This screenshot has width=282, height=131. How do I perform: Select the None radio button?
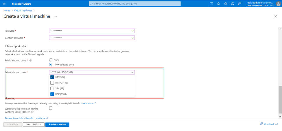(51, 60)
